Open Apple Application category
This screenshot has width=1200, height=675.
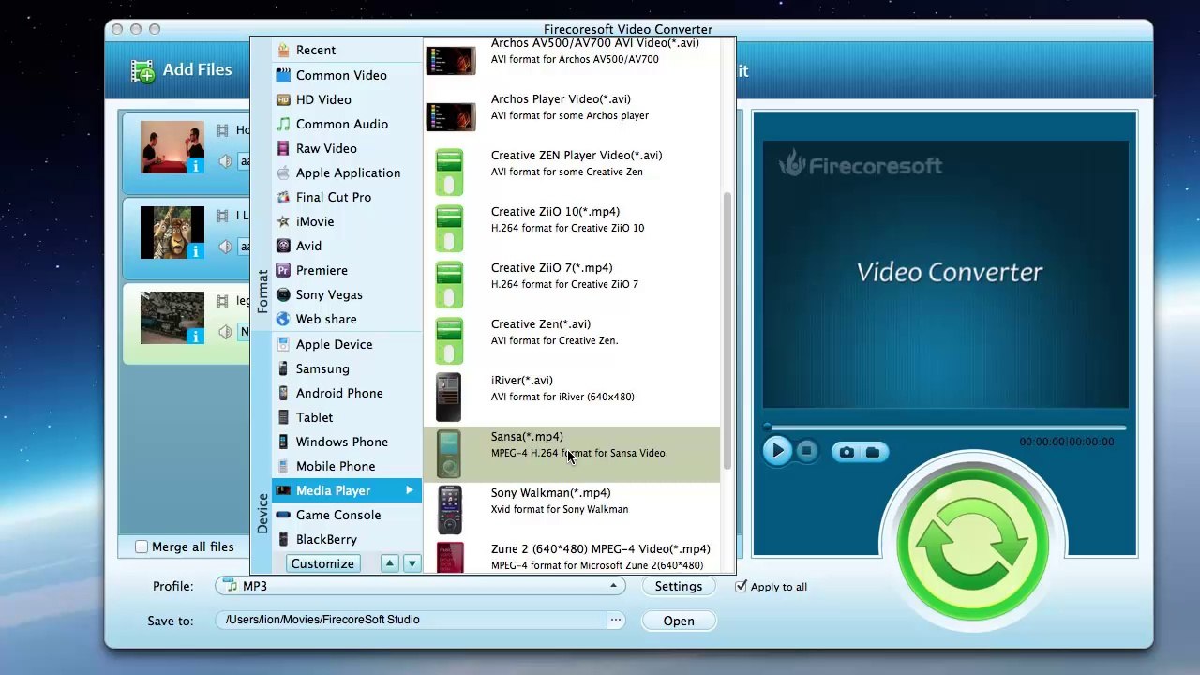pos(347,172)
